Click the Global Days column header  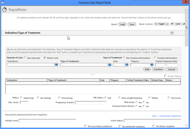(x=158, y=80)
